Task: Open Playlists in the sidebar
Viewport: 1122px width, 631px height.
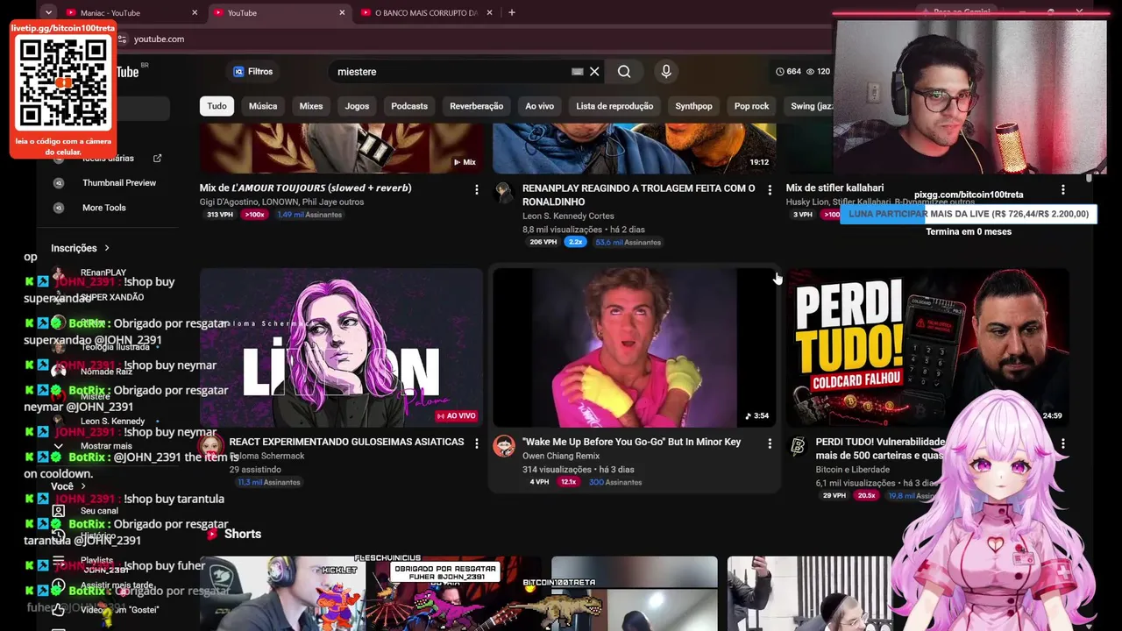Action: click(96, 560)
